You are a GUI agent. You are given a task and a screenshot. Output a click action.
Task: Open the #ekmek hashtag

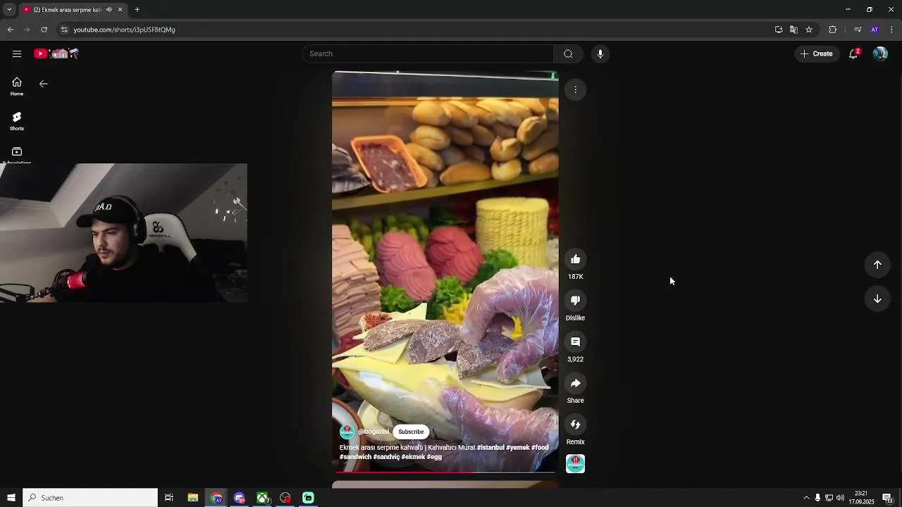(413, 457)
